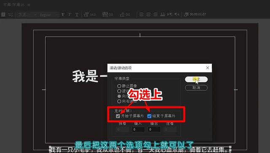
Task: Align title text left
Action: [x=141, y=15]
